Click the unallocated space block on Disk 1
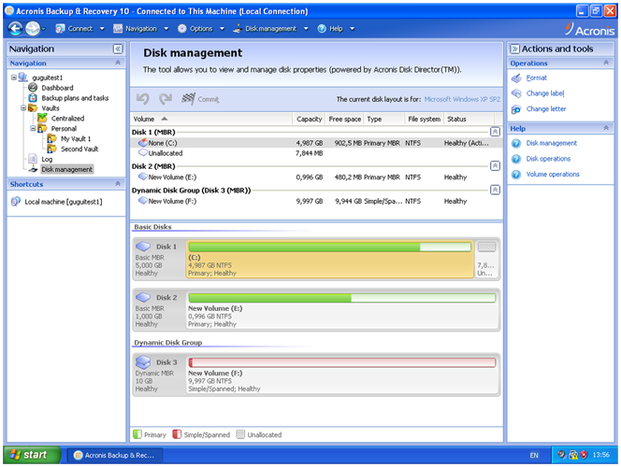This screenshot has width=621, height=467. pos(486,259)
